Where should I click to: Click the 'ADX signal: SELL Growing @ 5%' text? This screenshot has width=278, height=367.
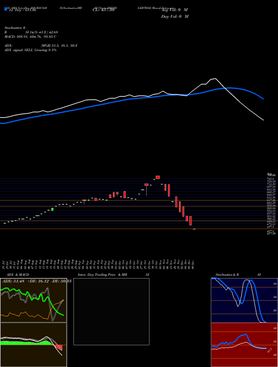click(31, 50)
